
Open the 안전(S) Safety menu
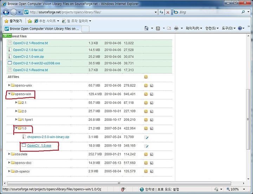pos(212,28)
